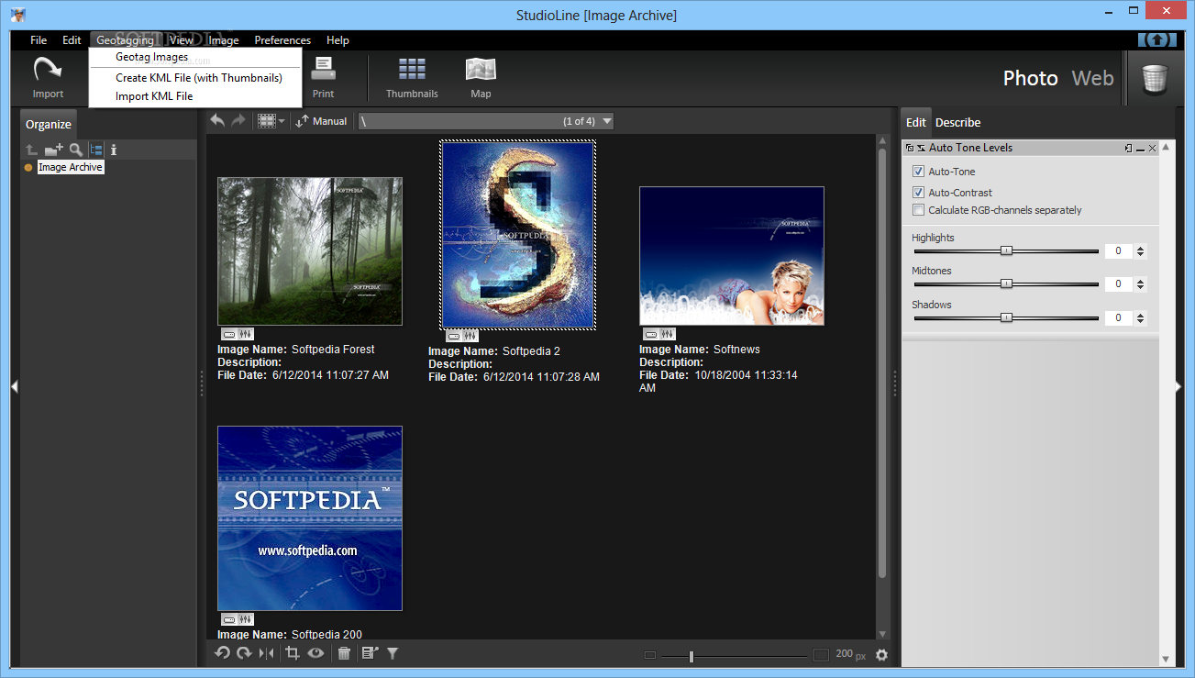Collapse the Auto Tone Levels panel

(x=1140, y=148)
